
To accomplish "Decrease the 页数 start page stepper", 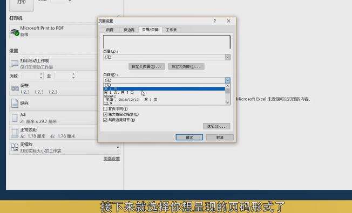I will coord(41,78).
